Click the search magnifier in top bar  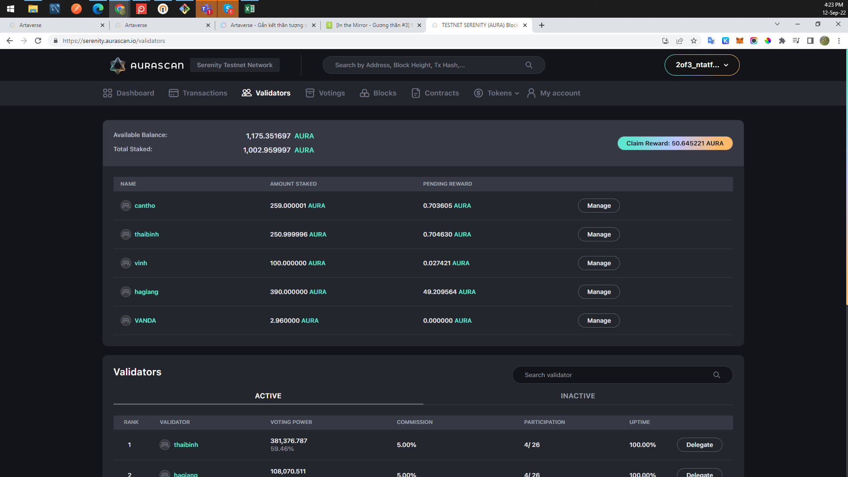529,65
